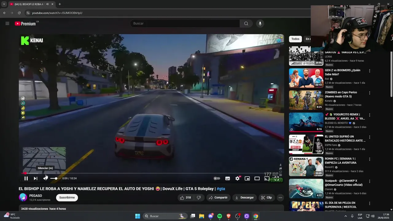Subscribe with the Suscribirme button
This screenshot has width=393, height=221.
67,198
